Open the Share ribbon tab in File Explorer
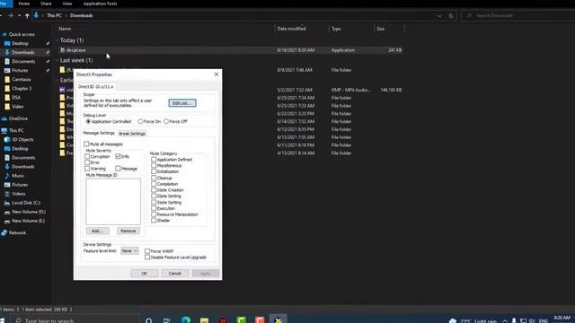This screenshot has width=575, height=323. pyautogui.click(x=46, y=4)
